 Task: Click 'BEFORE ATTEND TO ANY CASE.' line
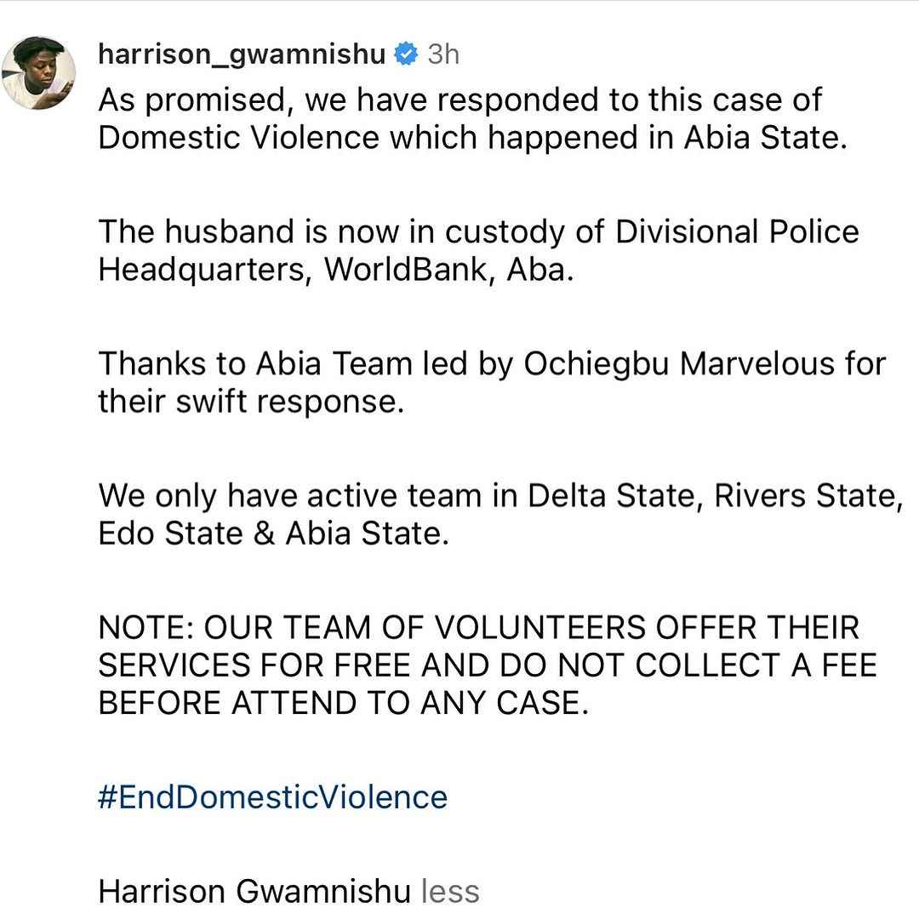(343, 703)
